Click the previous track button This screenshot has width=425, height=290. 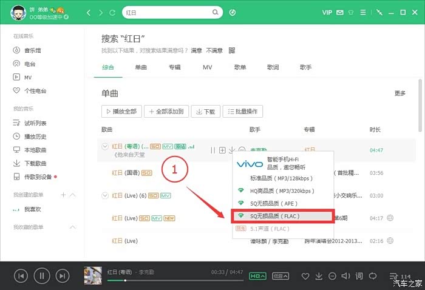pos(21,276)
